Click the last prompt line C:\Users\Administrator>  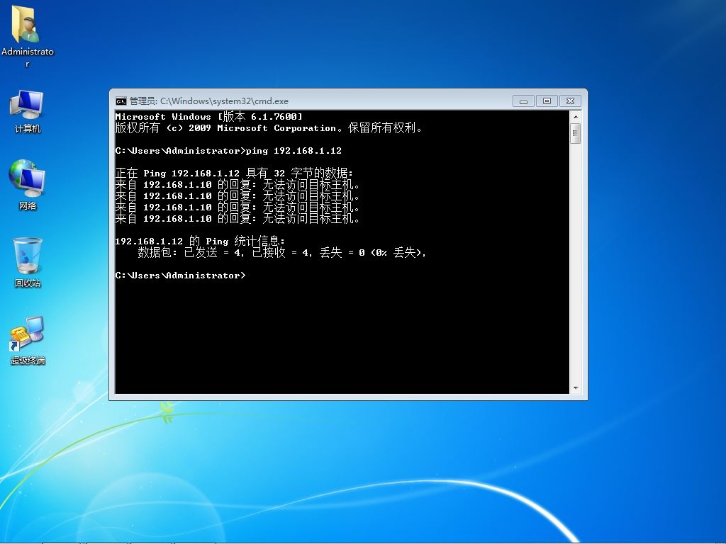click(x=181, y=276)
